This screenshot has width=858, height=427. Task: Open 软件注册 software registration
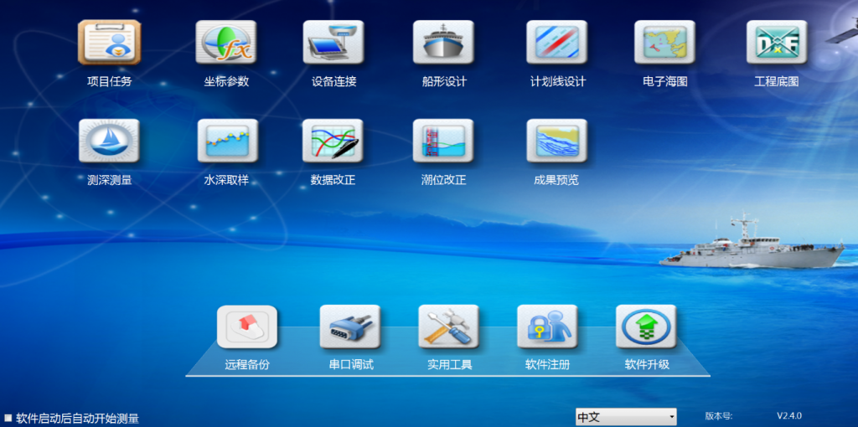point(547,327)
